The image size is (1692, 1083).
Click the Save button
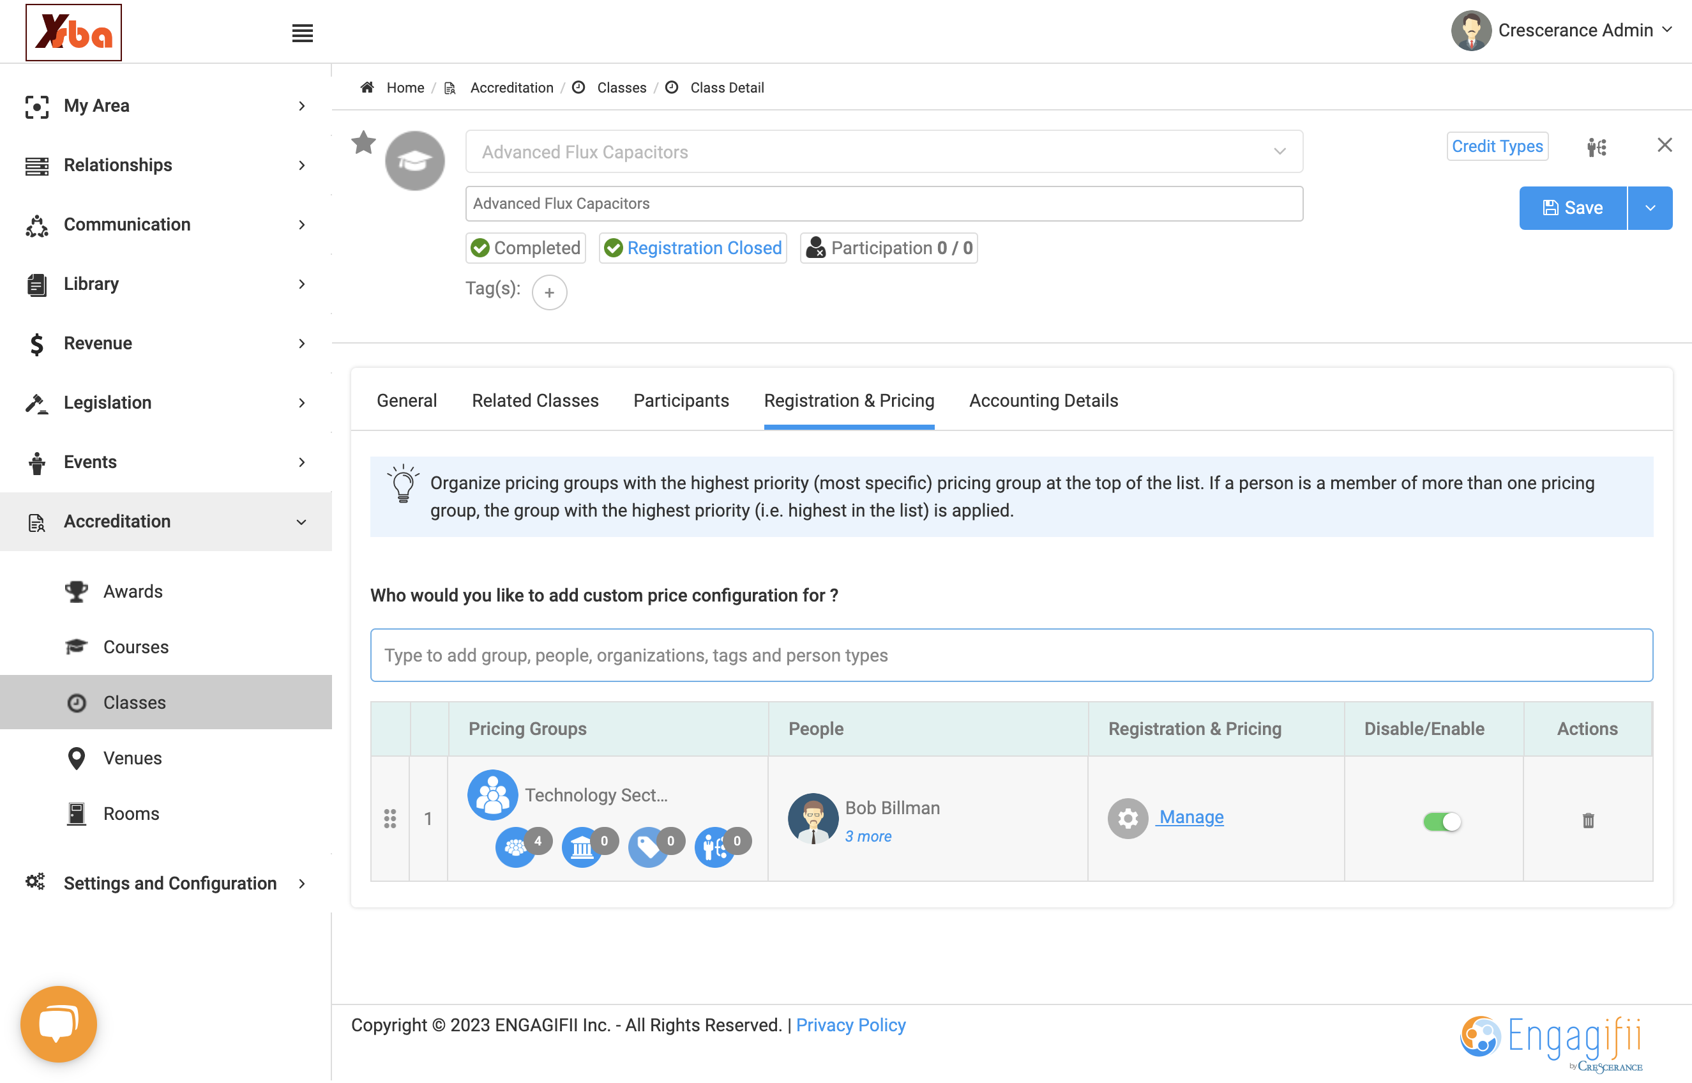click(x=1573, y=208)
